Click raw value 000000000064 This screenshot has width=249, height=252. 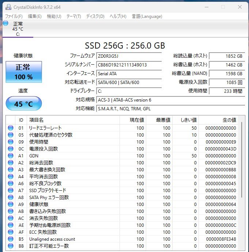221,204
